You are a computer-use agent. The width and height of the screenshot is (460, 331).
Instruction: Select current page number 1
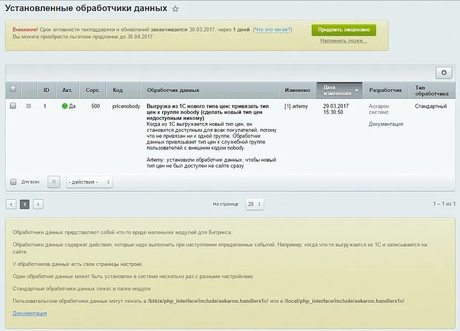[24, 204]
